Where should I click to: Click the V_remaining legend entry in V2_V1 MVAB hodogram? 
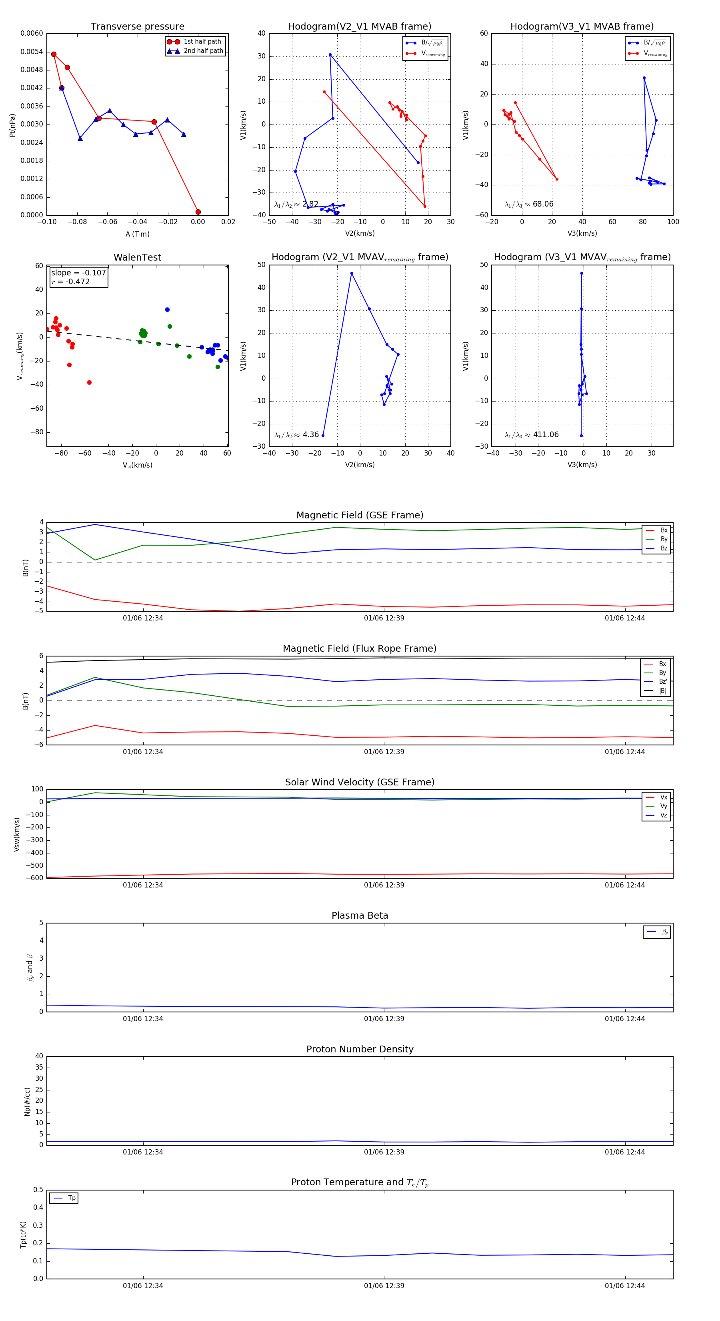[425, 53]
